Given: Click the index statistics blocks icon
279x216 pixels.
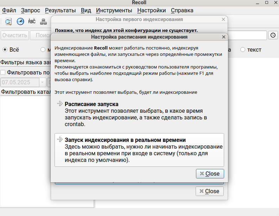Looking at the screenshot, I should coord(44,21).
